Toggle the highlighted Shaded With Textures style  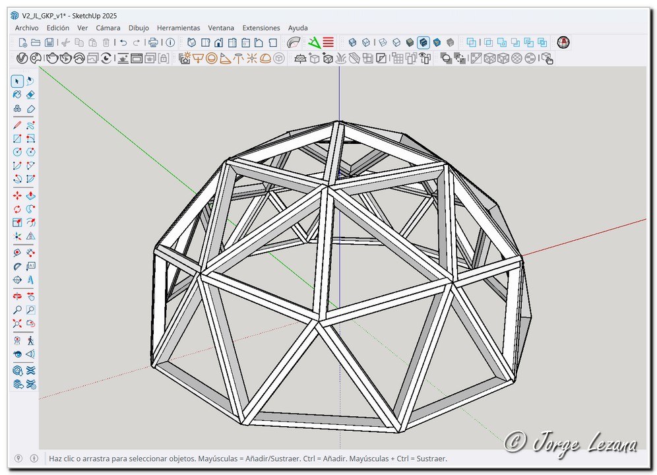[423, 42]
